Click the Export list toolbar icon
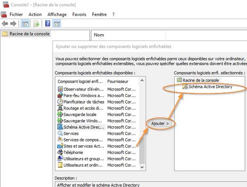Viewport: 247px width, 187px height. click(36, 24)
